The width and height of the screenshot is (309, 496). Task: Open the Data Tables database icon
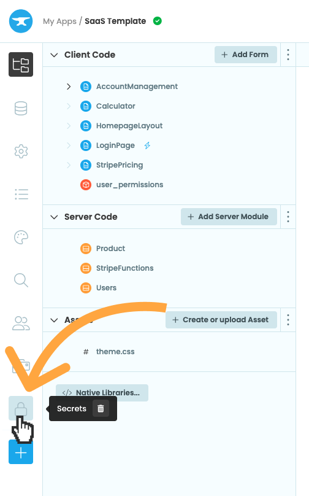(21, 108)
